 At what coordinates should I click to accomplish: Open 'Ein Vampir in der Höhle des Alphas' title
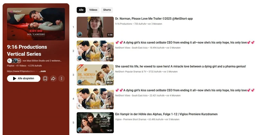[x=166, y=114]
